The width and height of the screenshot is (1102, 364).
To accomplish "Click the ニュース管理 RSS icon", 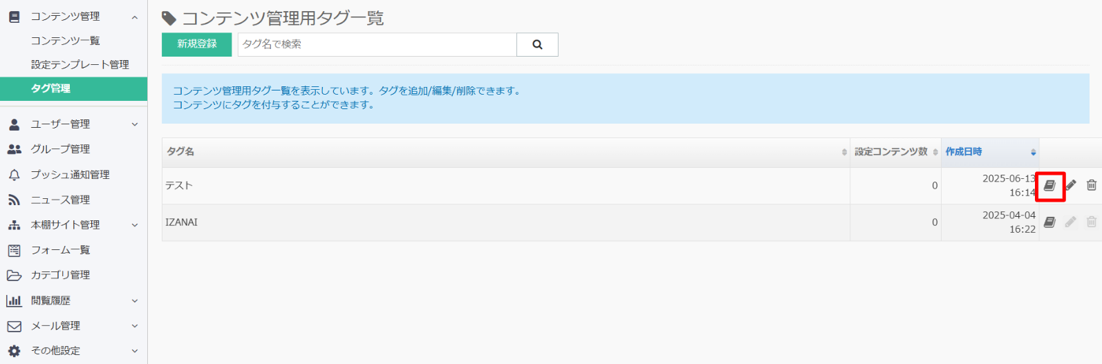I will [14, 200].
